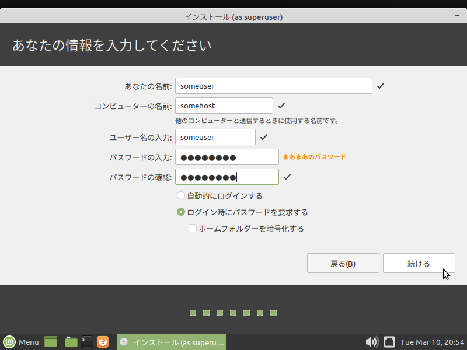Focus the ユーザー名の入力 field
Image resolution: width=467 pixels, height=350 pixels.
pos(215,137)
